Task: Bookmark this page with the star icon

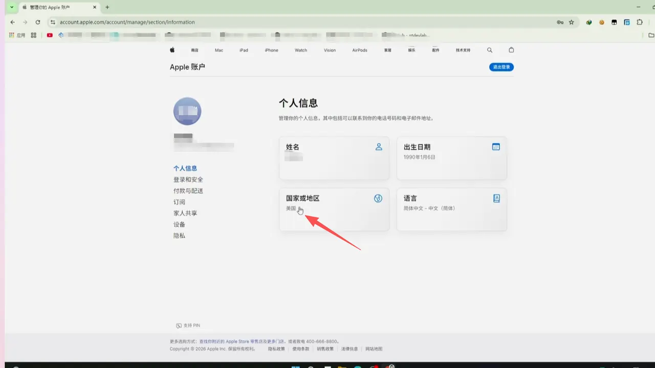Action: coord(572,22)
